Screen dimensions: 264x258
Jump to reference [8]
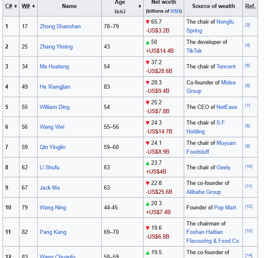tap(248, 126)
